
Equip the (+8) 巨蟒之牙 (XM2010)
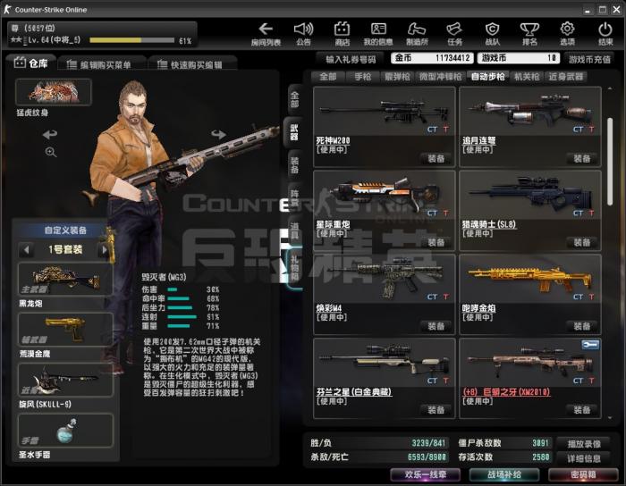click(x=582, y=410)
